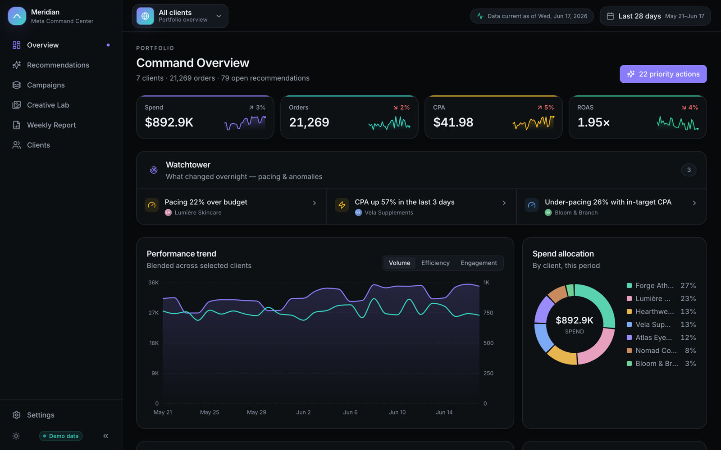
Task: Click the Watchtower radar icon
Action: coord(154,170)
